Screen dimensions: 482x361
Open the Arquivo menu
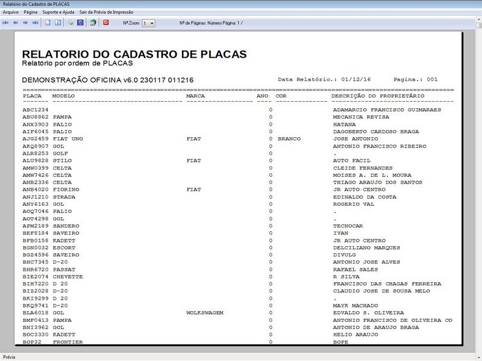click(11, 11)
